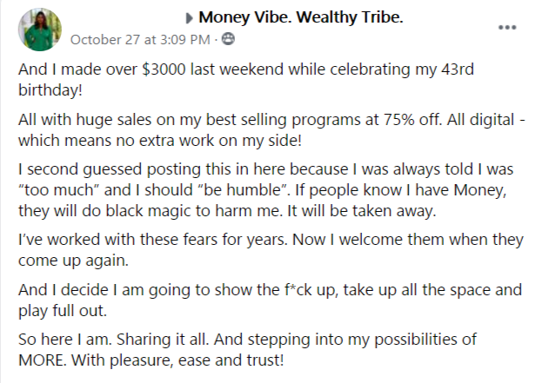542x383 pixels.
Task: Click the paragraph about making over $3000
Action: click(x=245, y=79)
